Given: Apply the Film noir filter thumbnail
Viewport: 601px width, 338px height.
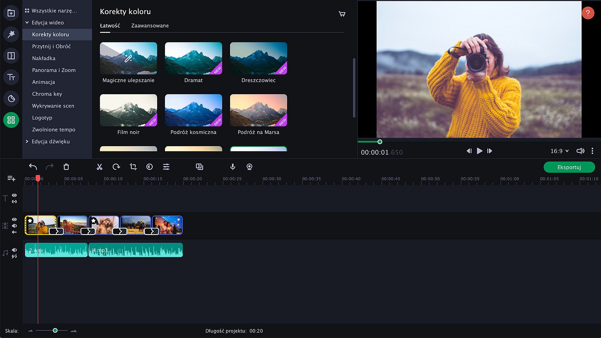Looking at the screenshot, I should tap(128, 110).
